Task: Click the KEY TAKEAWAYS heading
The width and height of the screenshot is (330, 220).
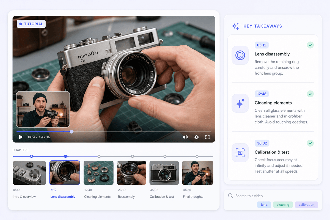Action: coord(263,26)
